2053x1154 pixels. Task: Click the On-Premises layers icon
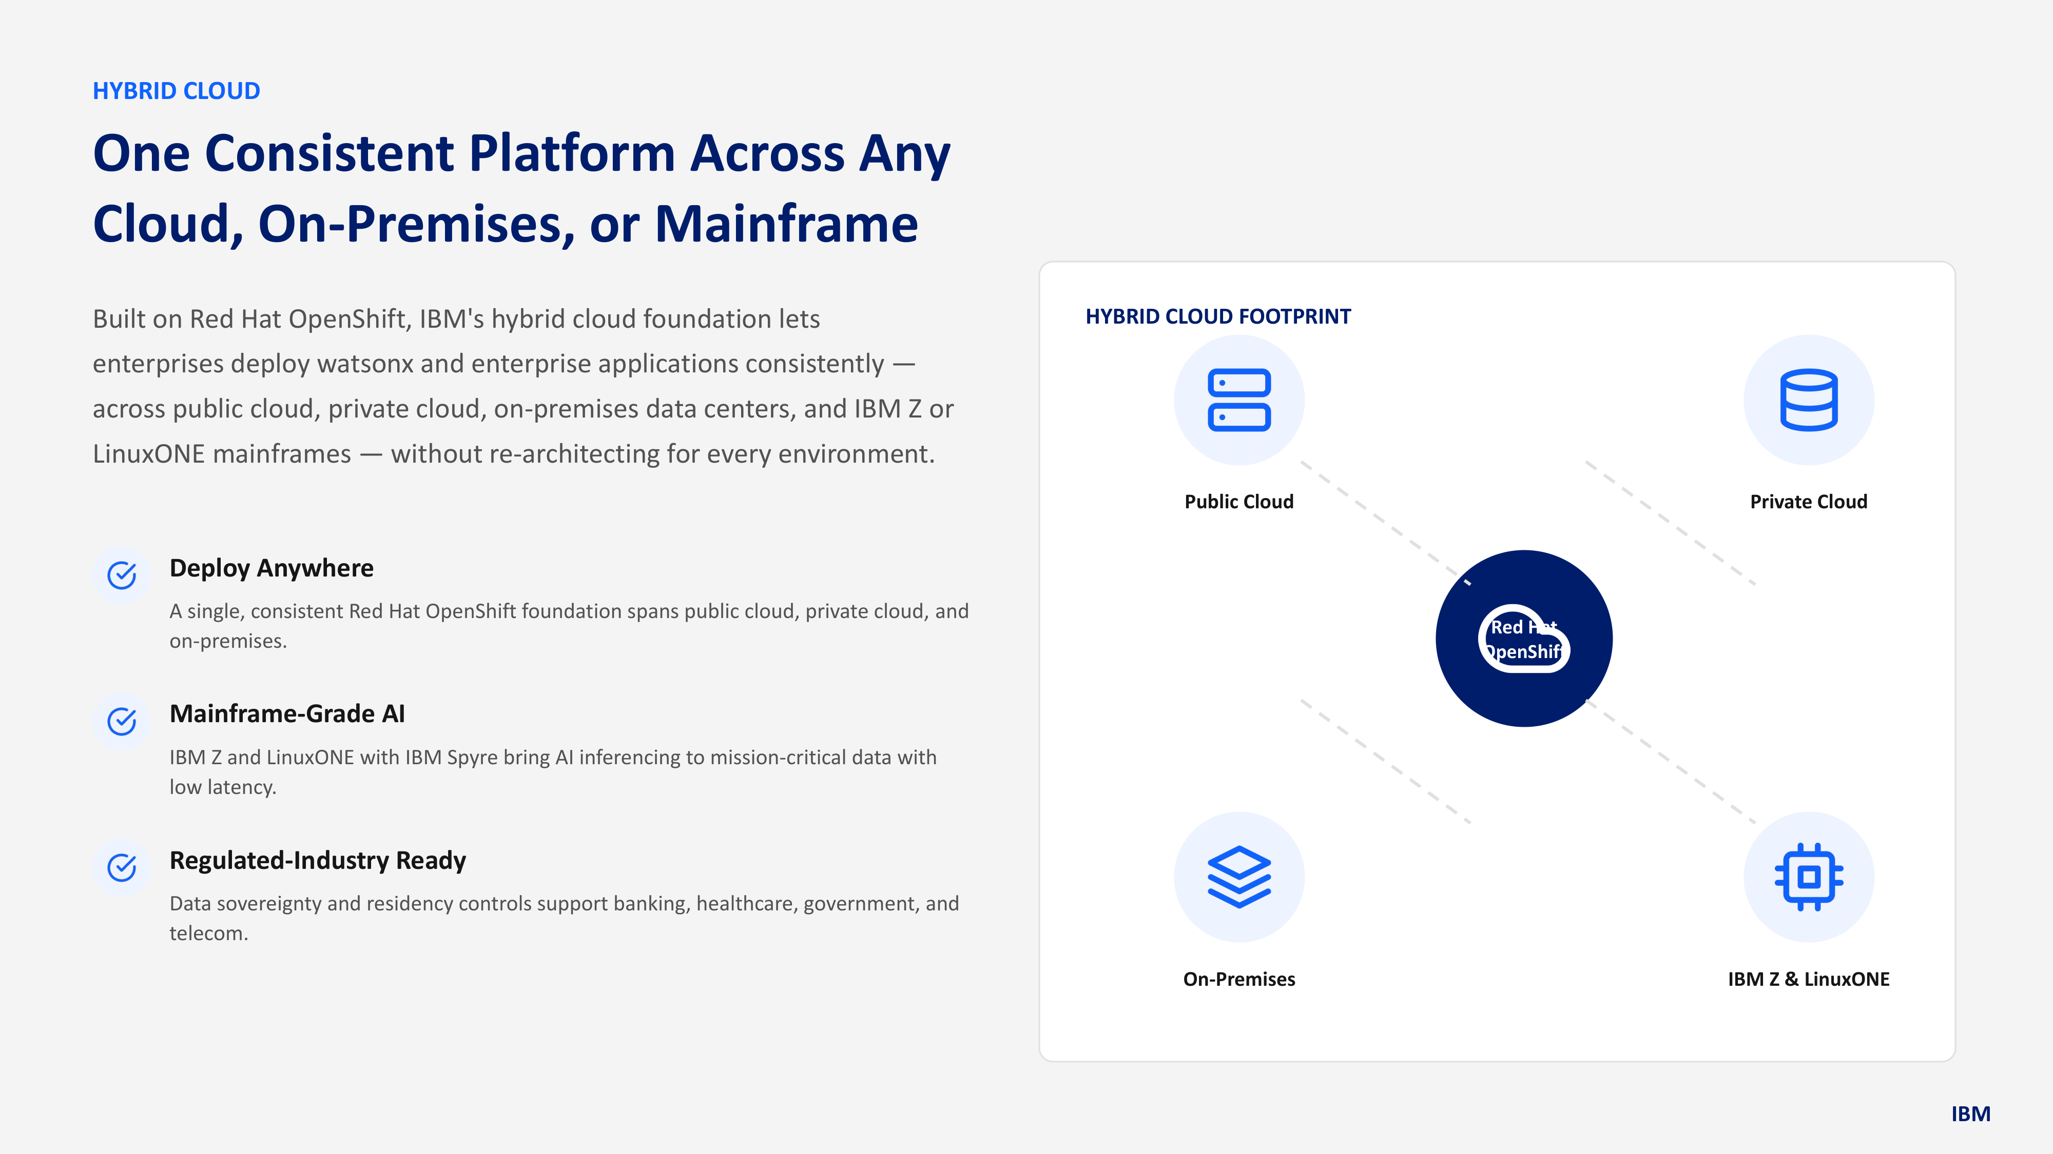(x=1238, y=877)
